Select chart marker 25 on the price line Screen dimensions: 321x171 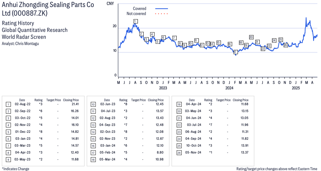pyautogui.click(x=281, y=40)
